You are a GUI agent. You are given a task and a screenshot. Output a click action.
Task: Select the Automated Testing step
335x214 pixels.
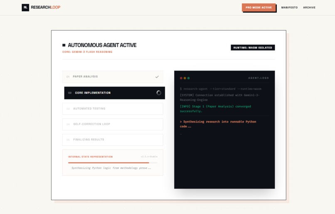pyautogui.click(x=113, y=109)
